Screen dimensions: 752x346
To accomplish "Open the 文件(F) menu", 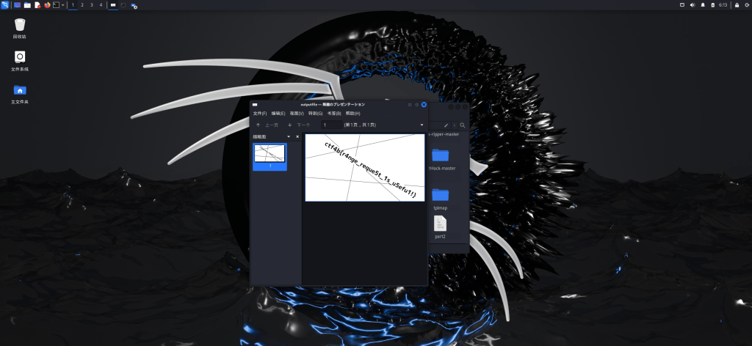I will coord(260,114).
